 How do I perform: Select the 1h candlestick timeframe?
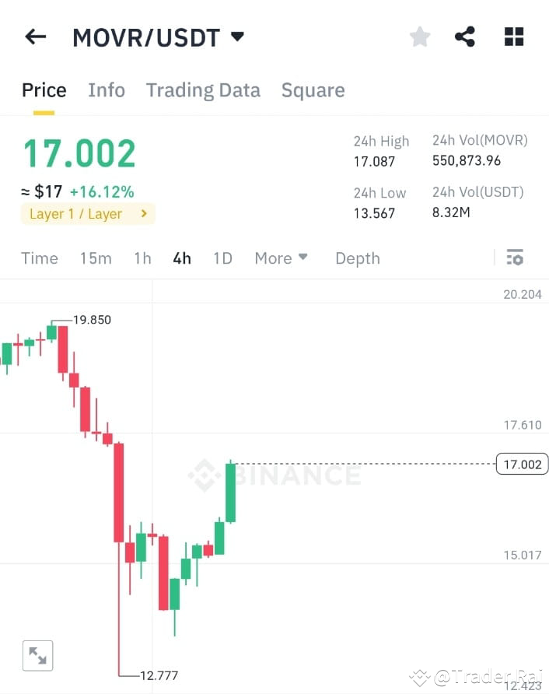pyautogui.click(x=142, y=258)
